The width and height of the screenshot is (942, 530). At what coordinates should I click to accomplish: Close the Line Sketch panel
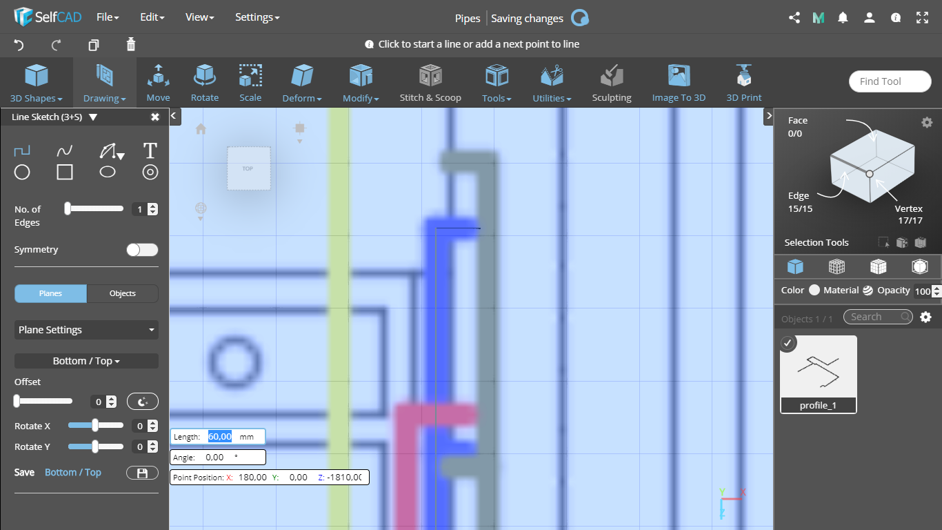[155, 117]
